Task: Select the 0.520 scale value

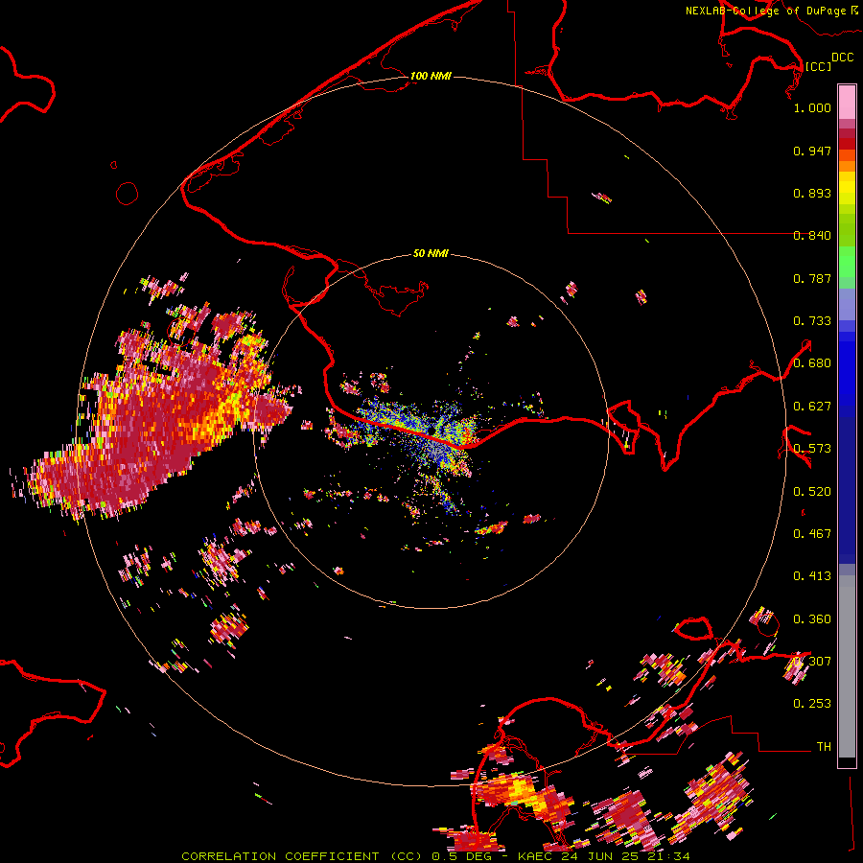Action: pyautogui.click(x=812, y=492)
